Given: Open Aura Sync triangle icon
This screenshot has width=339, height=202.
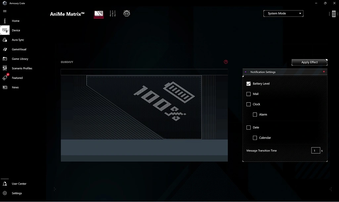Looking at the screenshot, I should pos(5,40).
